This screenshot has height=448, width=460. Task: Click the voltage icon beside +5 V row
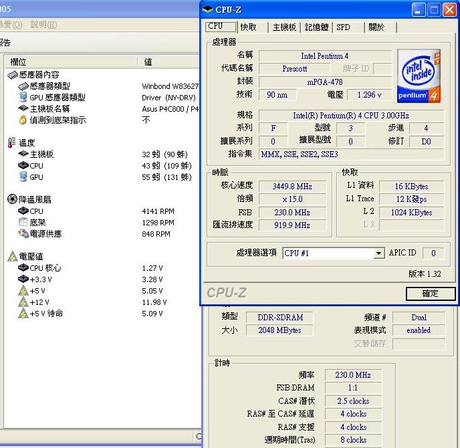pos(23,291)
